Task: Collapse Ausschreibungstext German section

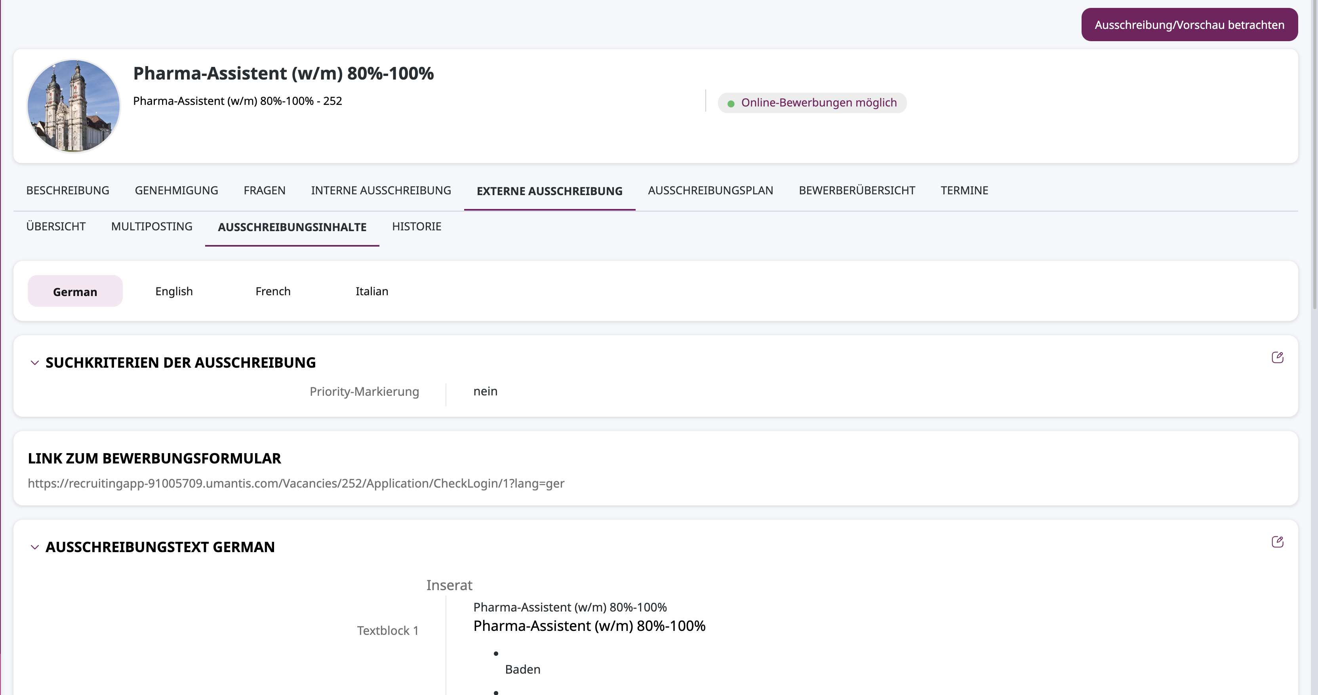Action: [35, 547]
